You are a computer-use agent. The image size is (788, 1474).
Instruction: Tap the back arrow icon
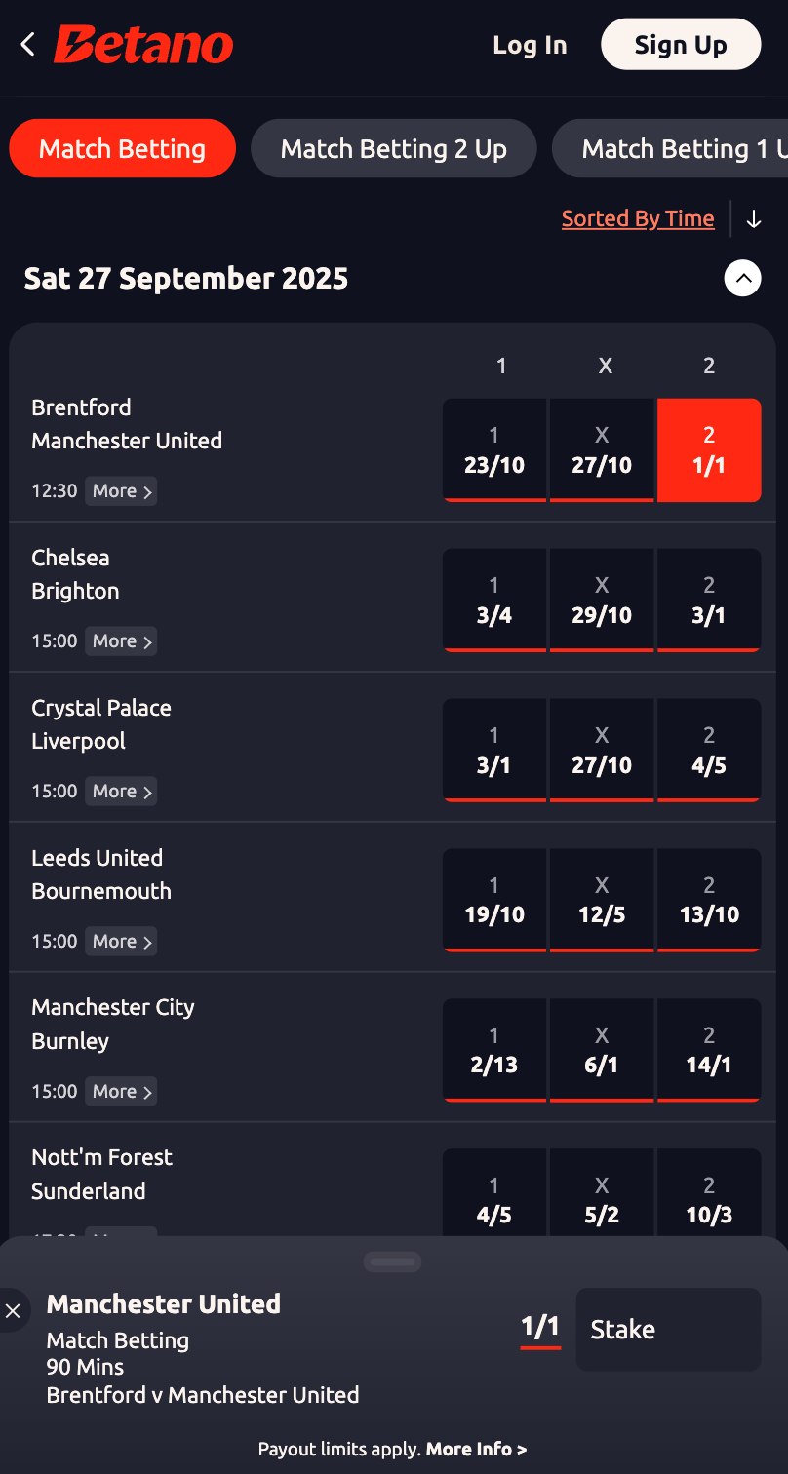coord(27,44)
